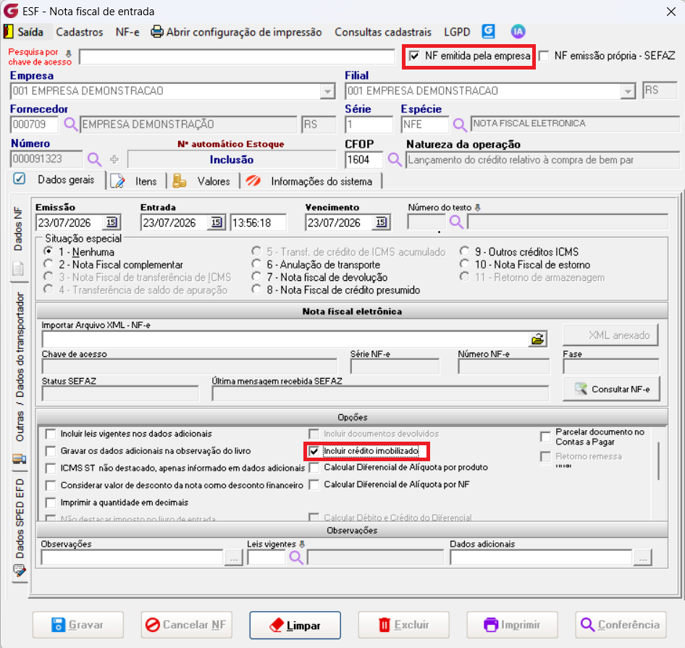The image size is (685, 648).
Task: Select radio 9 - Outros créditos ICMS
Action: 464,251
